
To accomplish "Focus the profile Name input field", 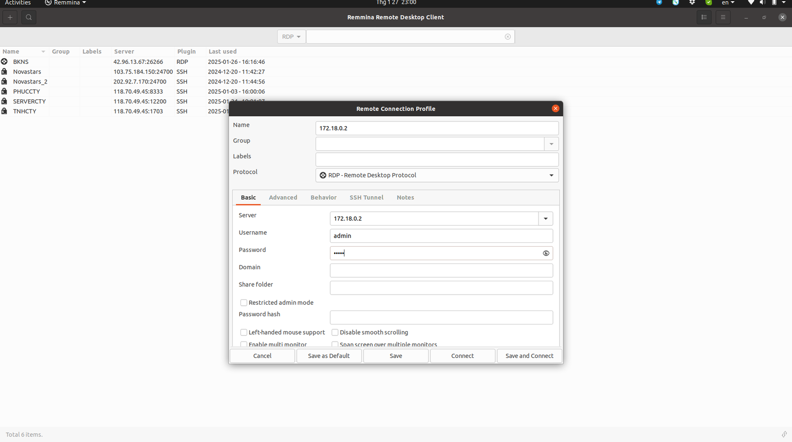I will pos(437,128).
